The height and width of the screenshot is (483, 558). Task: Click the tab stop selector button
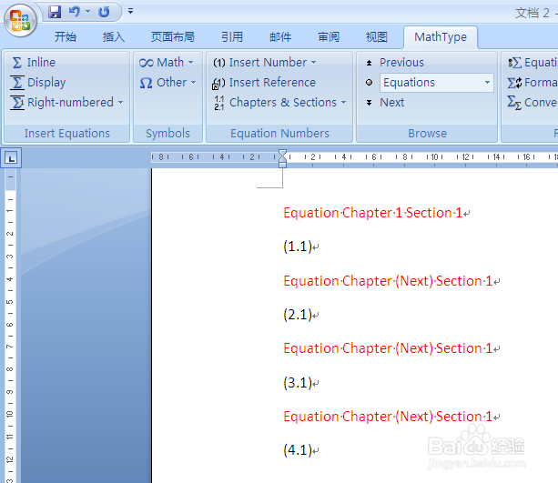11,158
